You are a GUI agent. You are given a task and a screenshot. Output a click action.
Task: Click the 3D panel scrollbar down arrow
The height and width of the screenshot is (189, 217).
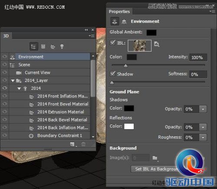(x=93, y=137)
